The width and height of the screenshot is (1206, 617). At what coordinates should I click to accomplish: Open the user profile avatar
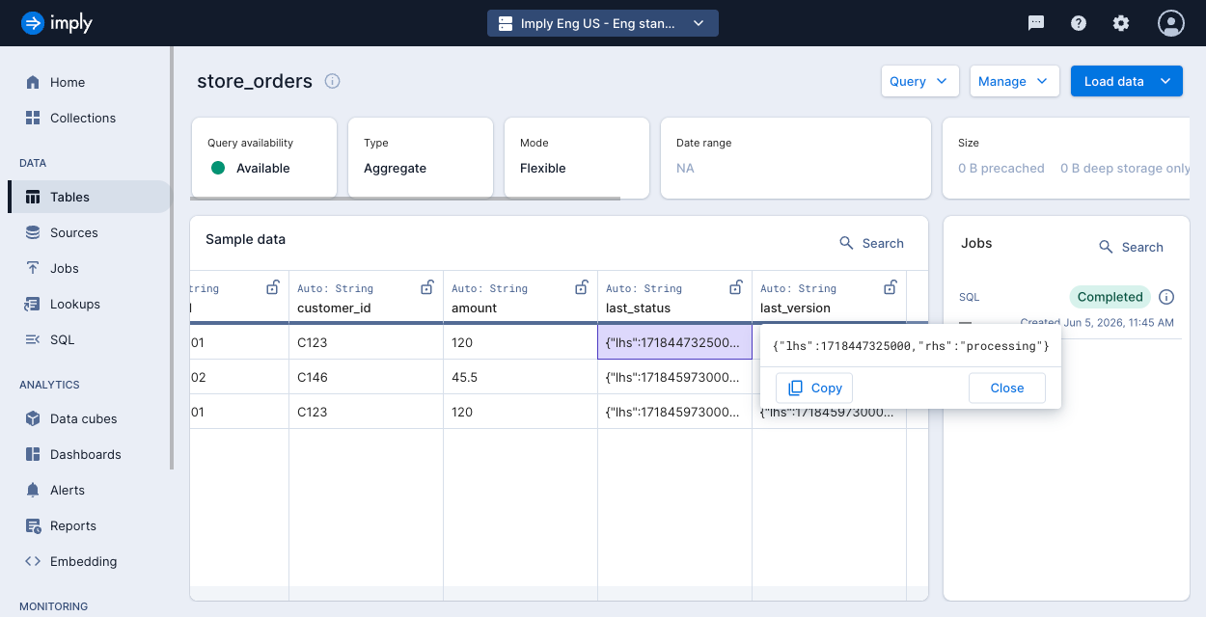tap(1171, 23)
